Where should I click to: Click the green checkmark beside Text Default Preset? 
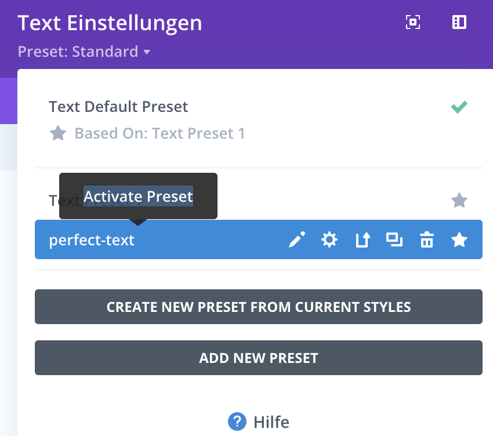(x=459, y=107)
